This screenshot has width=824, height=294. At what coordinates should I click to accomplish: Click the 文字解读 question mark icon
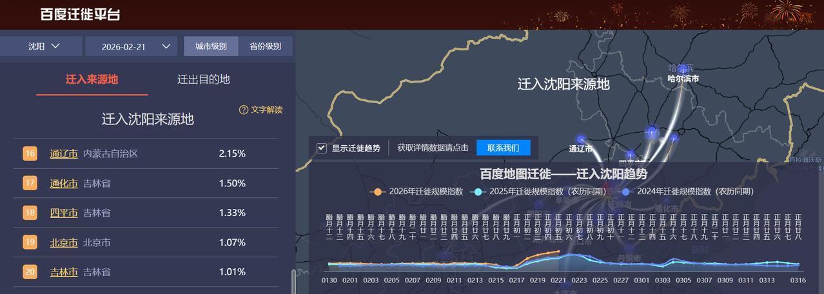click(243, 110)
